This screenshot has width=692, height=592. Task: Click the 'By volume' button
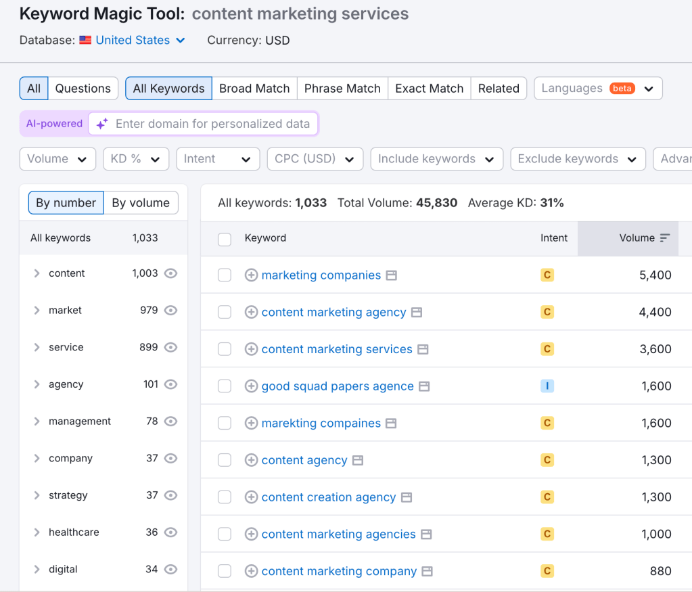(x=141, y=203)
